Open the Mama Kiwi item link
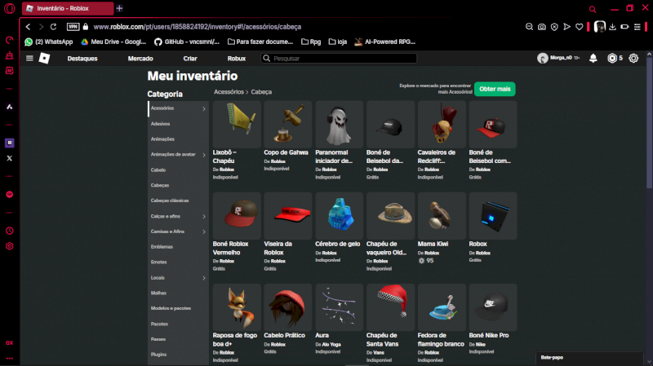Viewport: 653px width, 366px height. pyautogui.click(x=433, y=245)
